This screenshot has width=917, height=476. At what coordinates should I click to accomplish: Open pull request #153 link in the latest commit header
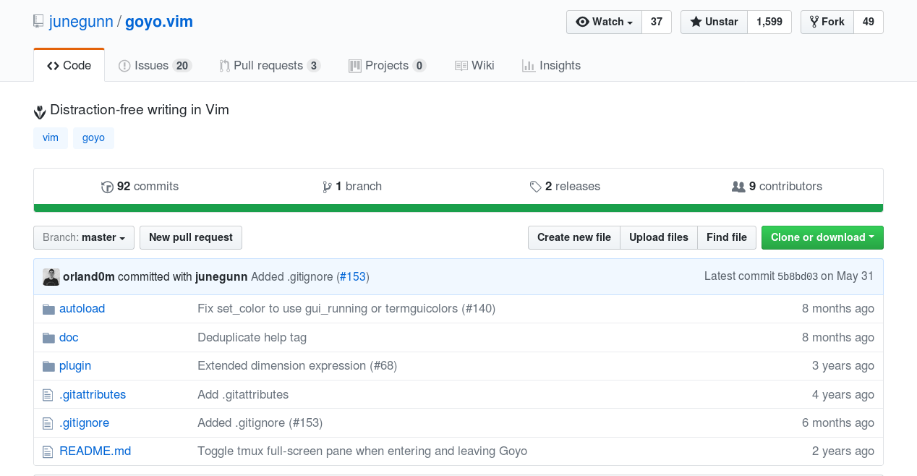point(353,276)
